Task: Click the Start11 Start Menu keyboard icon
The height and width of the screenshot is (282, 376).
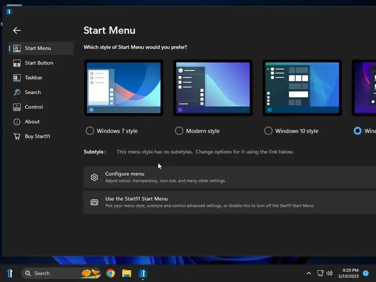Action: coord(94,202)
